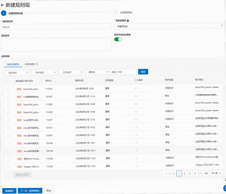Click the 下一页 pagination button
226x194 pixels.
216,173
